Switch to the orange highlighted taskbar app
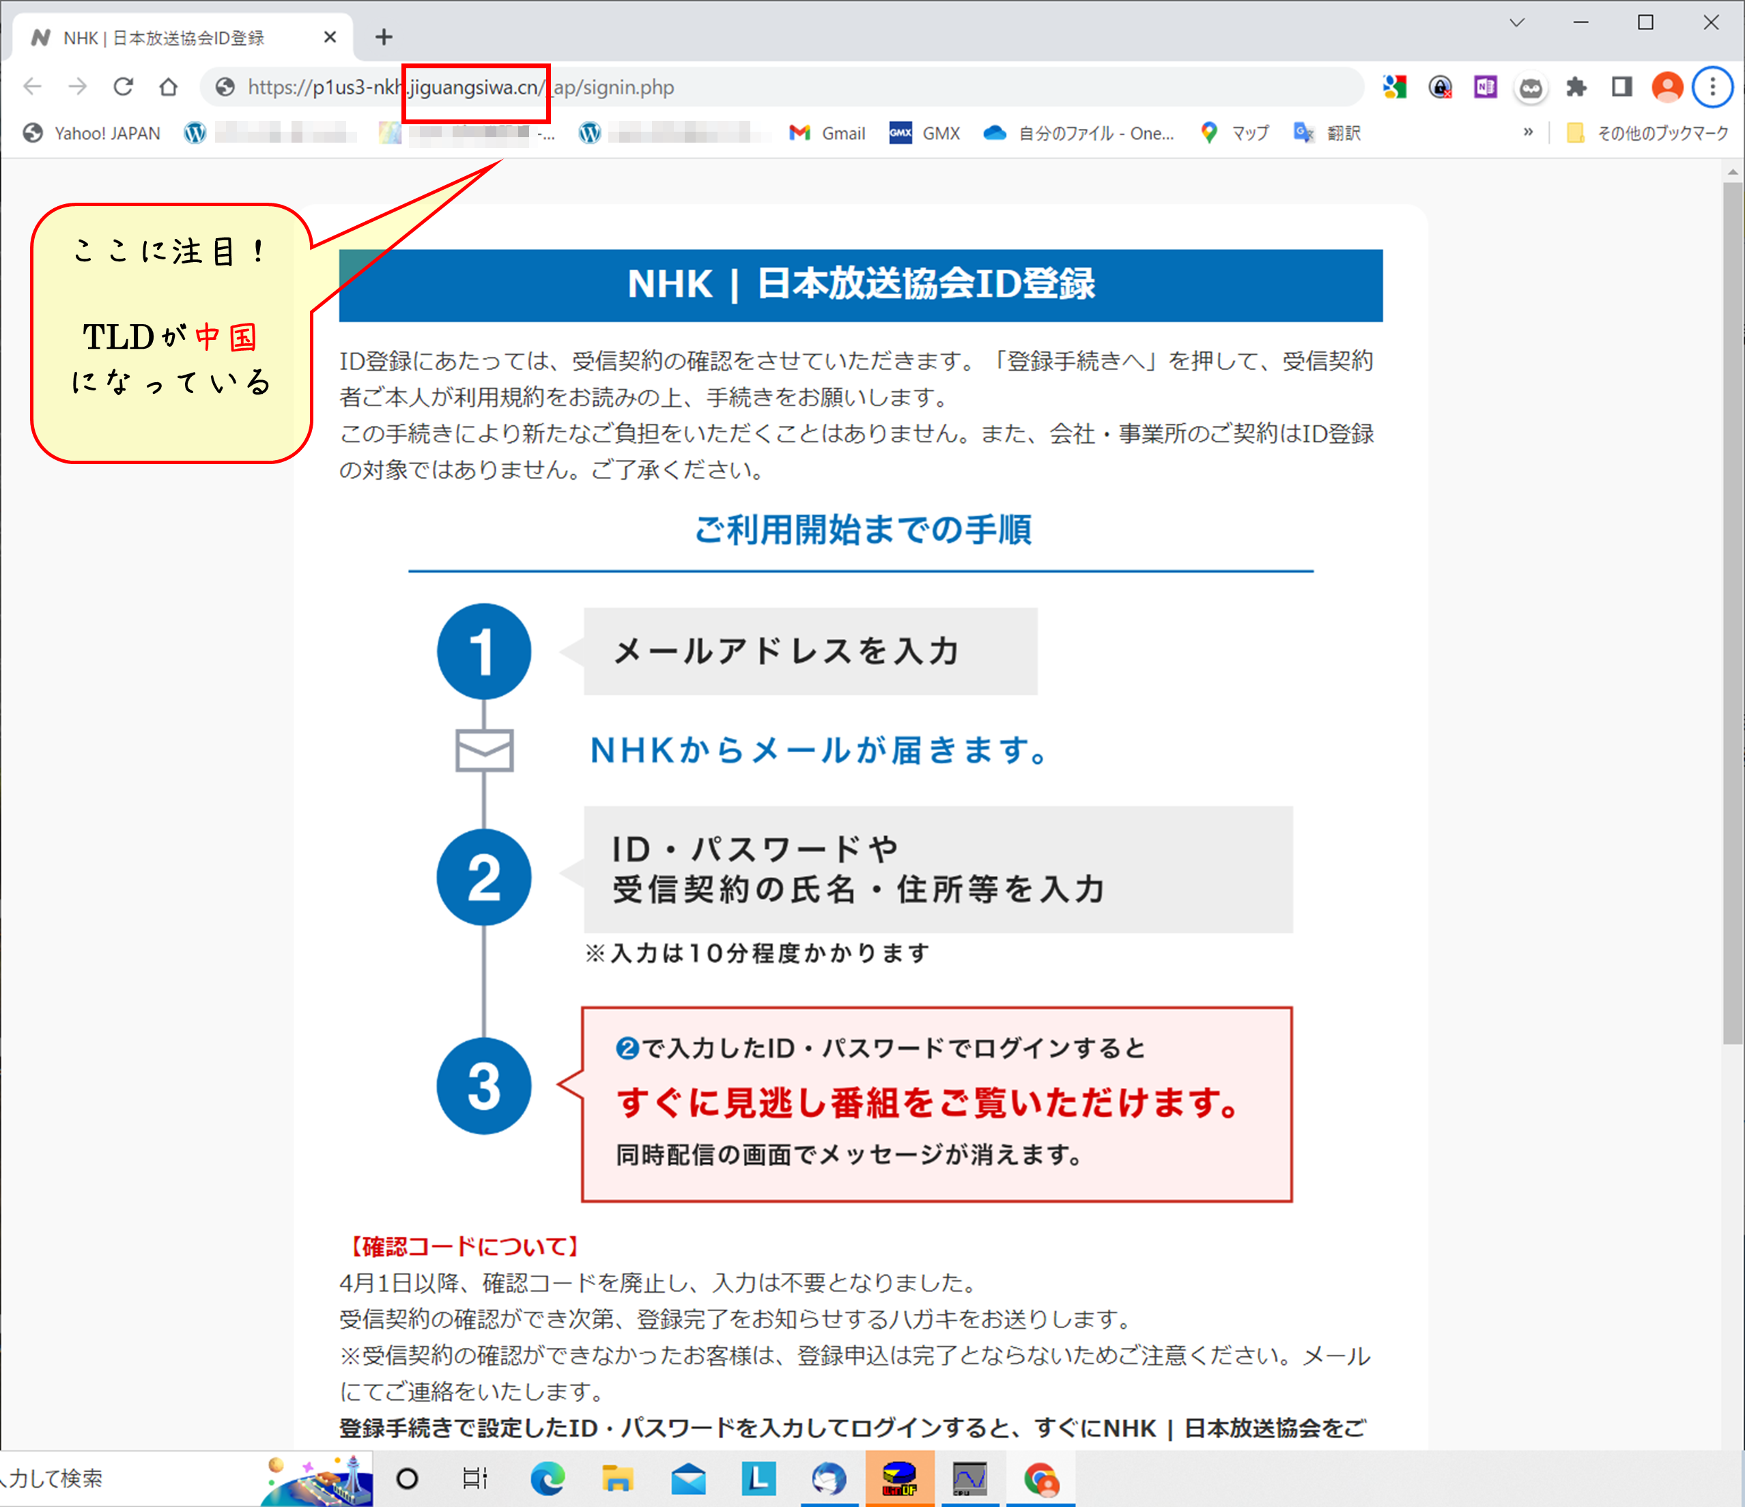1745x1507 pixels. click(899, 1478)
